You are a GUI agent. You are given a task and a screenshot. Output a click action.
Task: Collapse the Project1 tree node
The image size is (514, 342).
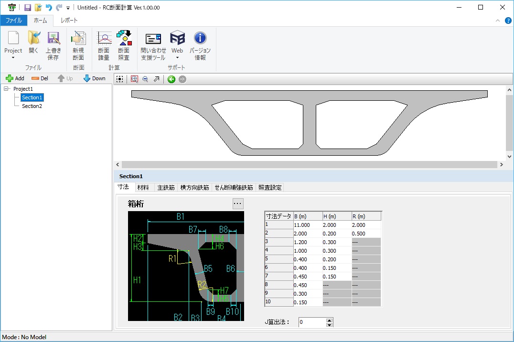(6, 89)
